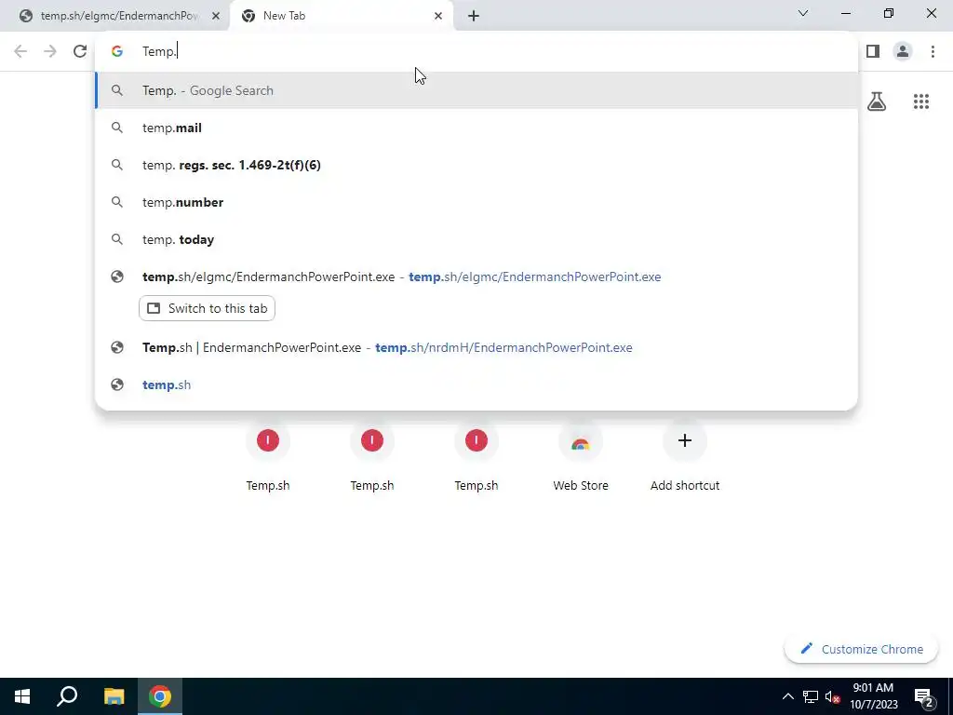Click 'Switch to this tab' button
Image resolution: width=953 pixels, height=715 pixels.
[207, 308]
